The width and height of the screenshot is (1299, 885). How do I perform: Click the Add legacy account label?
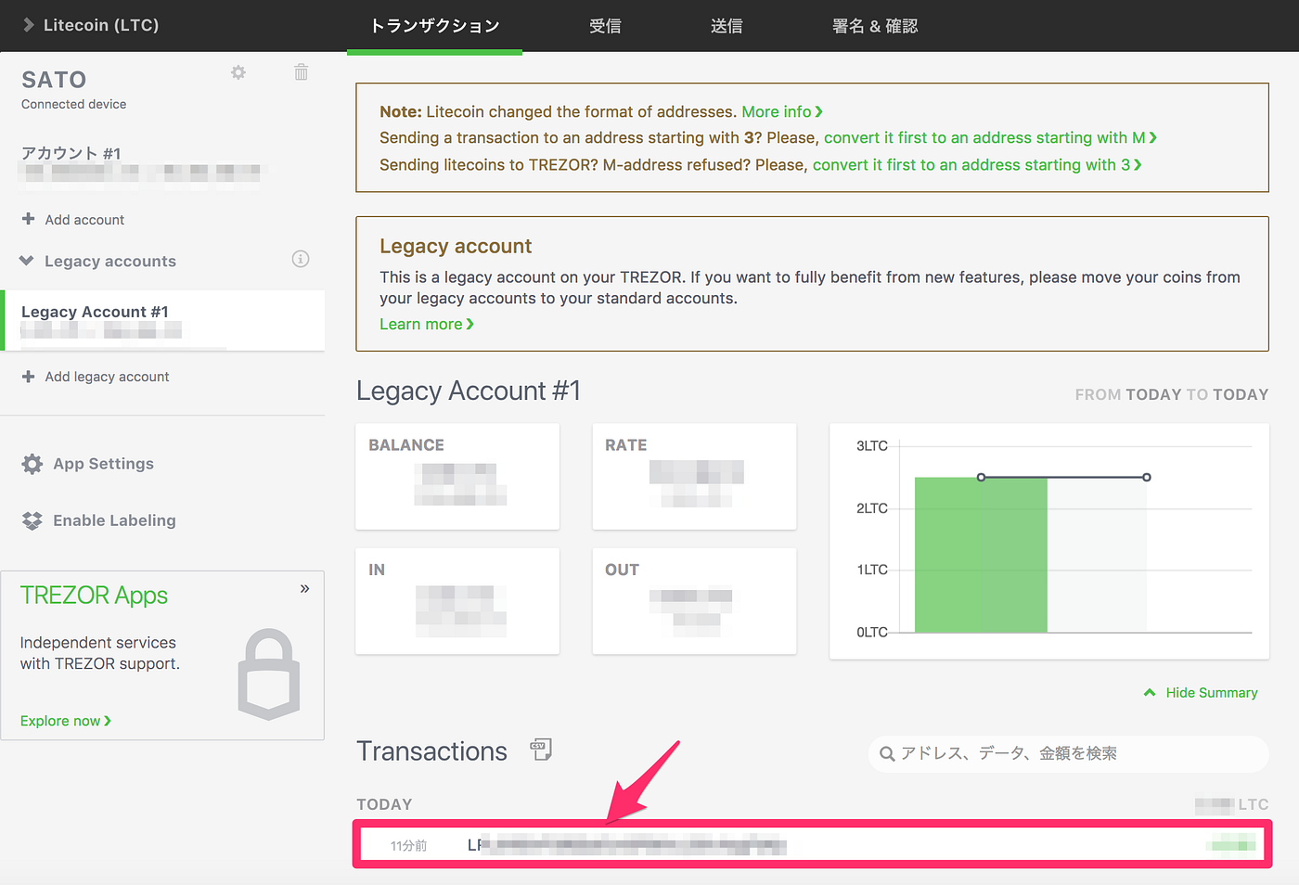pyautogui.click(x=107, y=377)
